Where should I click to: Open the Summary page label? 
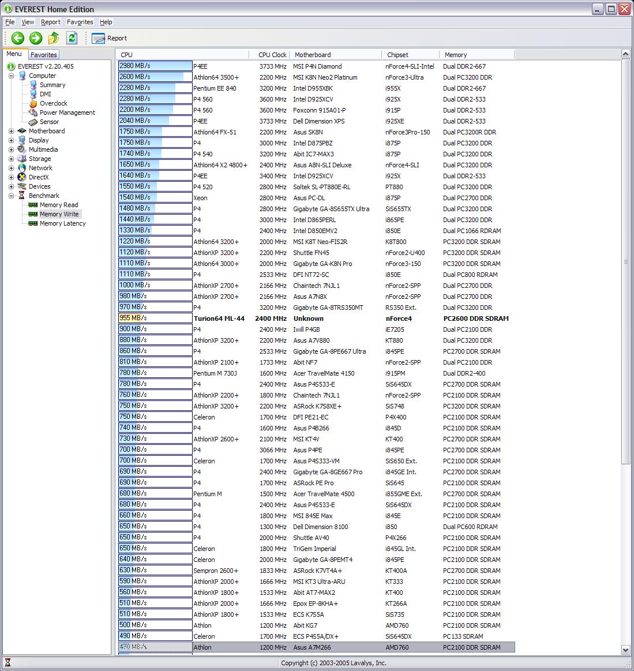52,85
